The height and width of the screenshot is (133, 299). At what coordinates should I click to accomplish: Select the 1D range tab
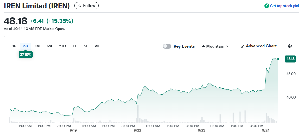click(14, 46)
